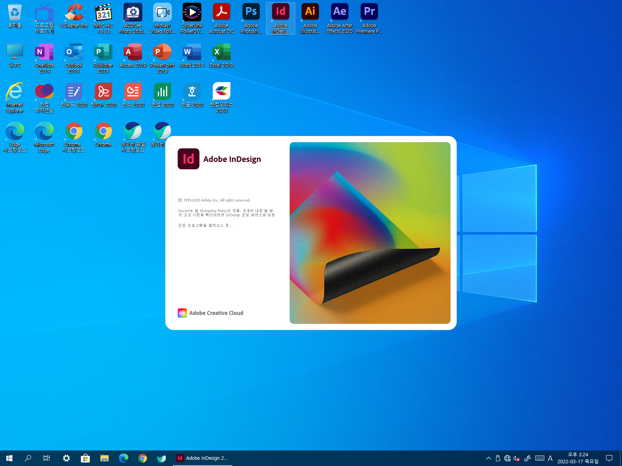Select the Internet Explorer desktop icon
Viewport: 622px width, 466px height.
[x=15, y=98]
